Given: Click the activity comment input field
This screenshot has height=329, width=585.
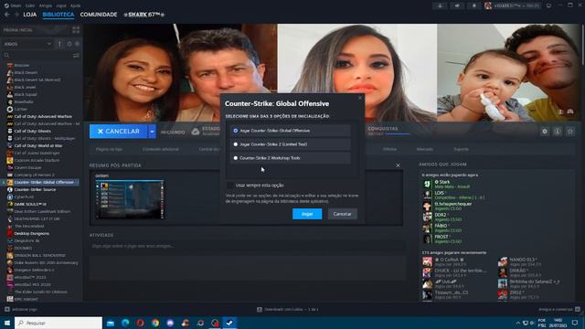Looking at the screenshot, I should pyautogui.click(x=247, y=246).
